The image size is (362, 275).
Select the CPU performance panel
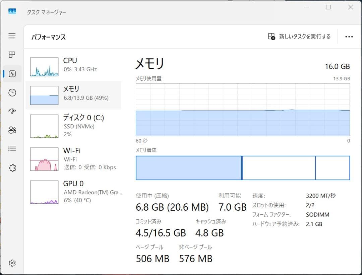click(x=74, y=65)
